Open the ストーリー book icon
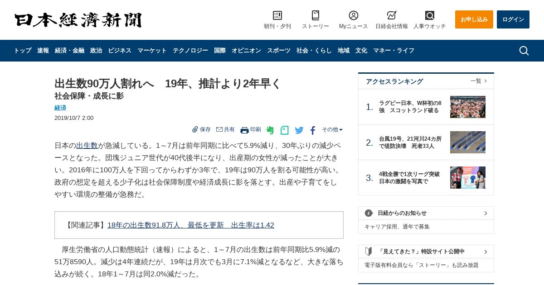Image resolution: width=544 pixels, height=285 pixels. click(316, 15)
